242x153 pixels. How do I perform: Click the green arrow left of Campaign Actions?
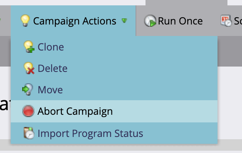(0, 20)
